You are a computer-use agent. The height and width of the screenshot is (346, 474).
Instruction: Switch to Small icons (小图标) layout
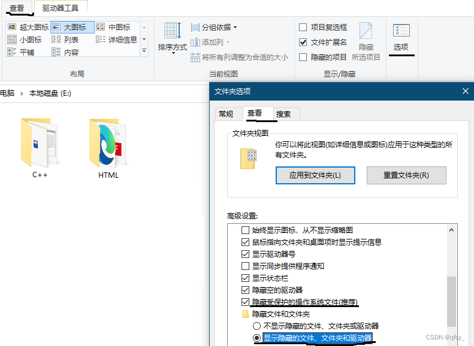coord(24,40)
